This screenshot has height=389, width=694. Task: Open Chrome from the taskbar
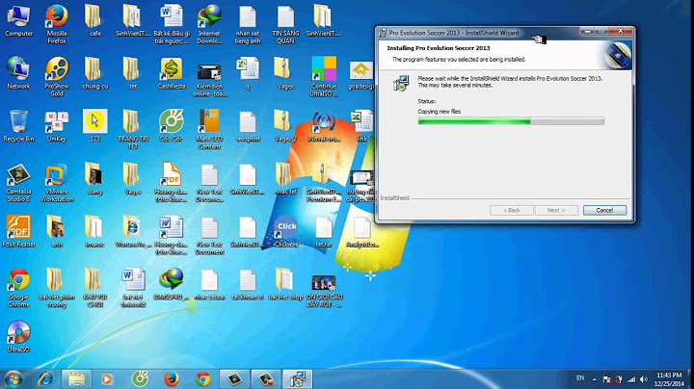(203, 379)
